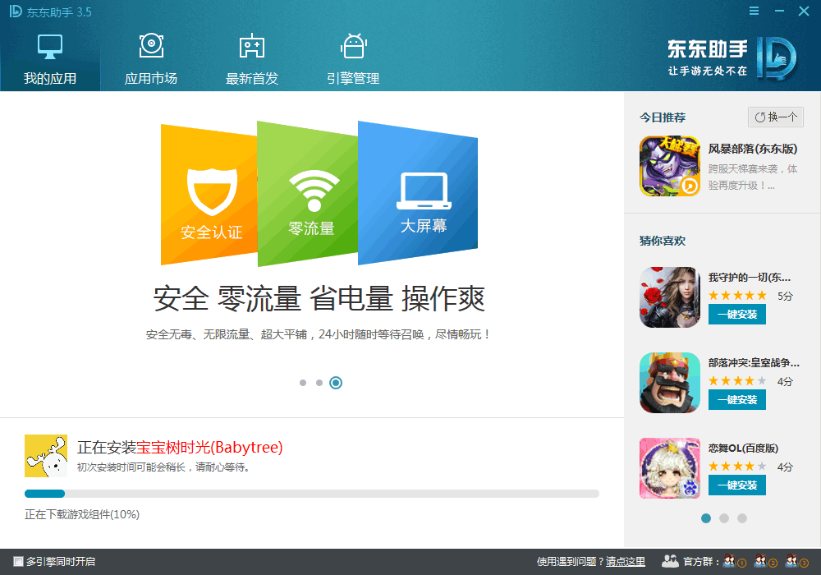Go to the 引擎管理 tab
This screenshot has width=821, height=575.
click(x=353, y=58)
